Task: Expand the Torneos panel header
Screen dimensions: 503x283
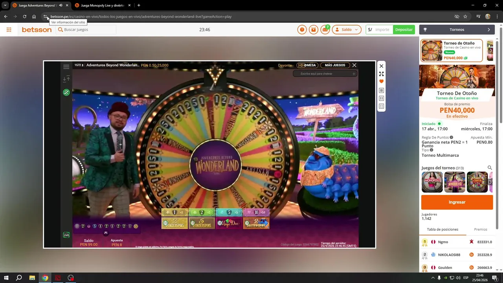Action: coord(457,29)
